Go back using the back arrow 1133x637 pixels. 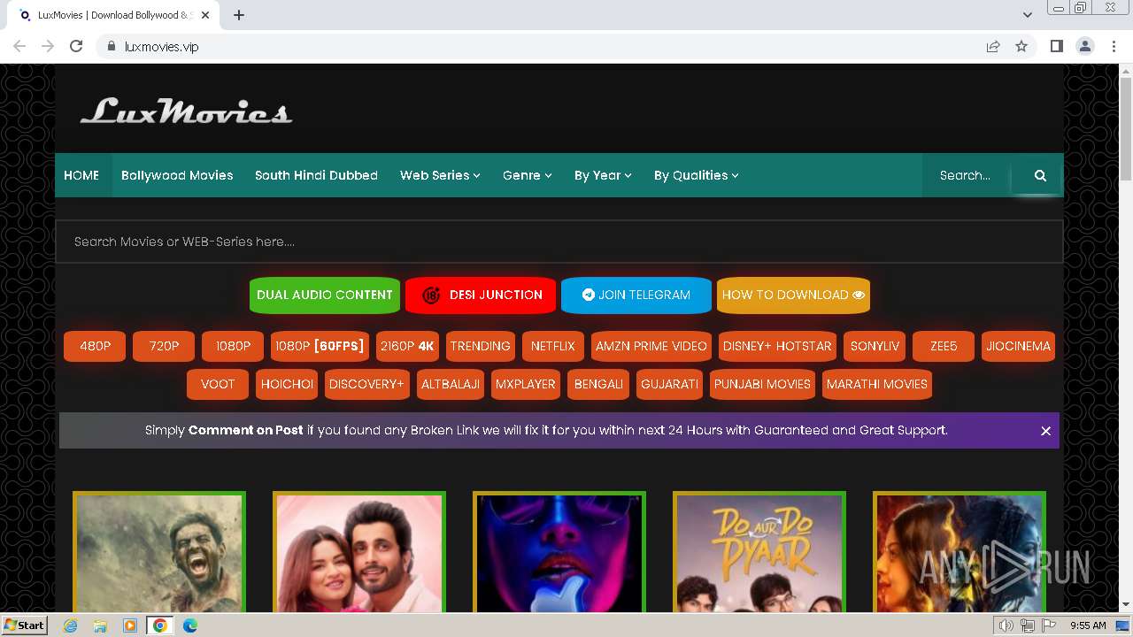(x=19, y=46)
